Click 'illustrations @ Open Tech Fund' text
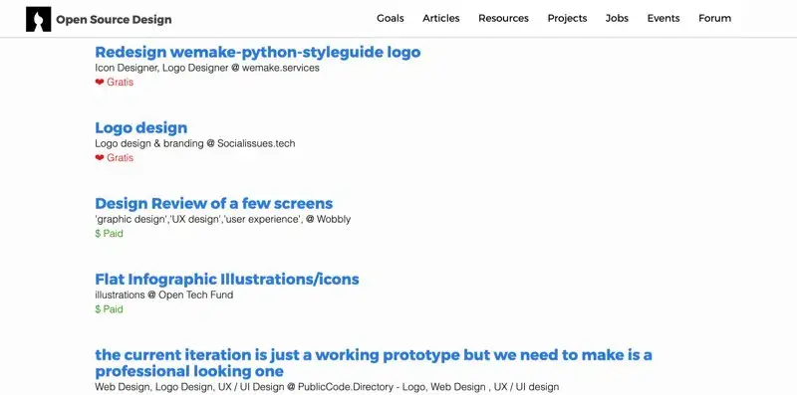This screenshot has height=395, width=797. coord(164,295)
